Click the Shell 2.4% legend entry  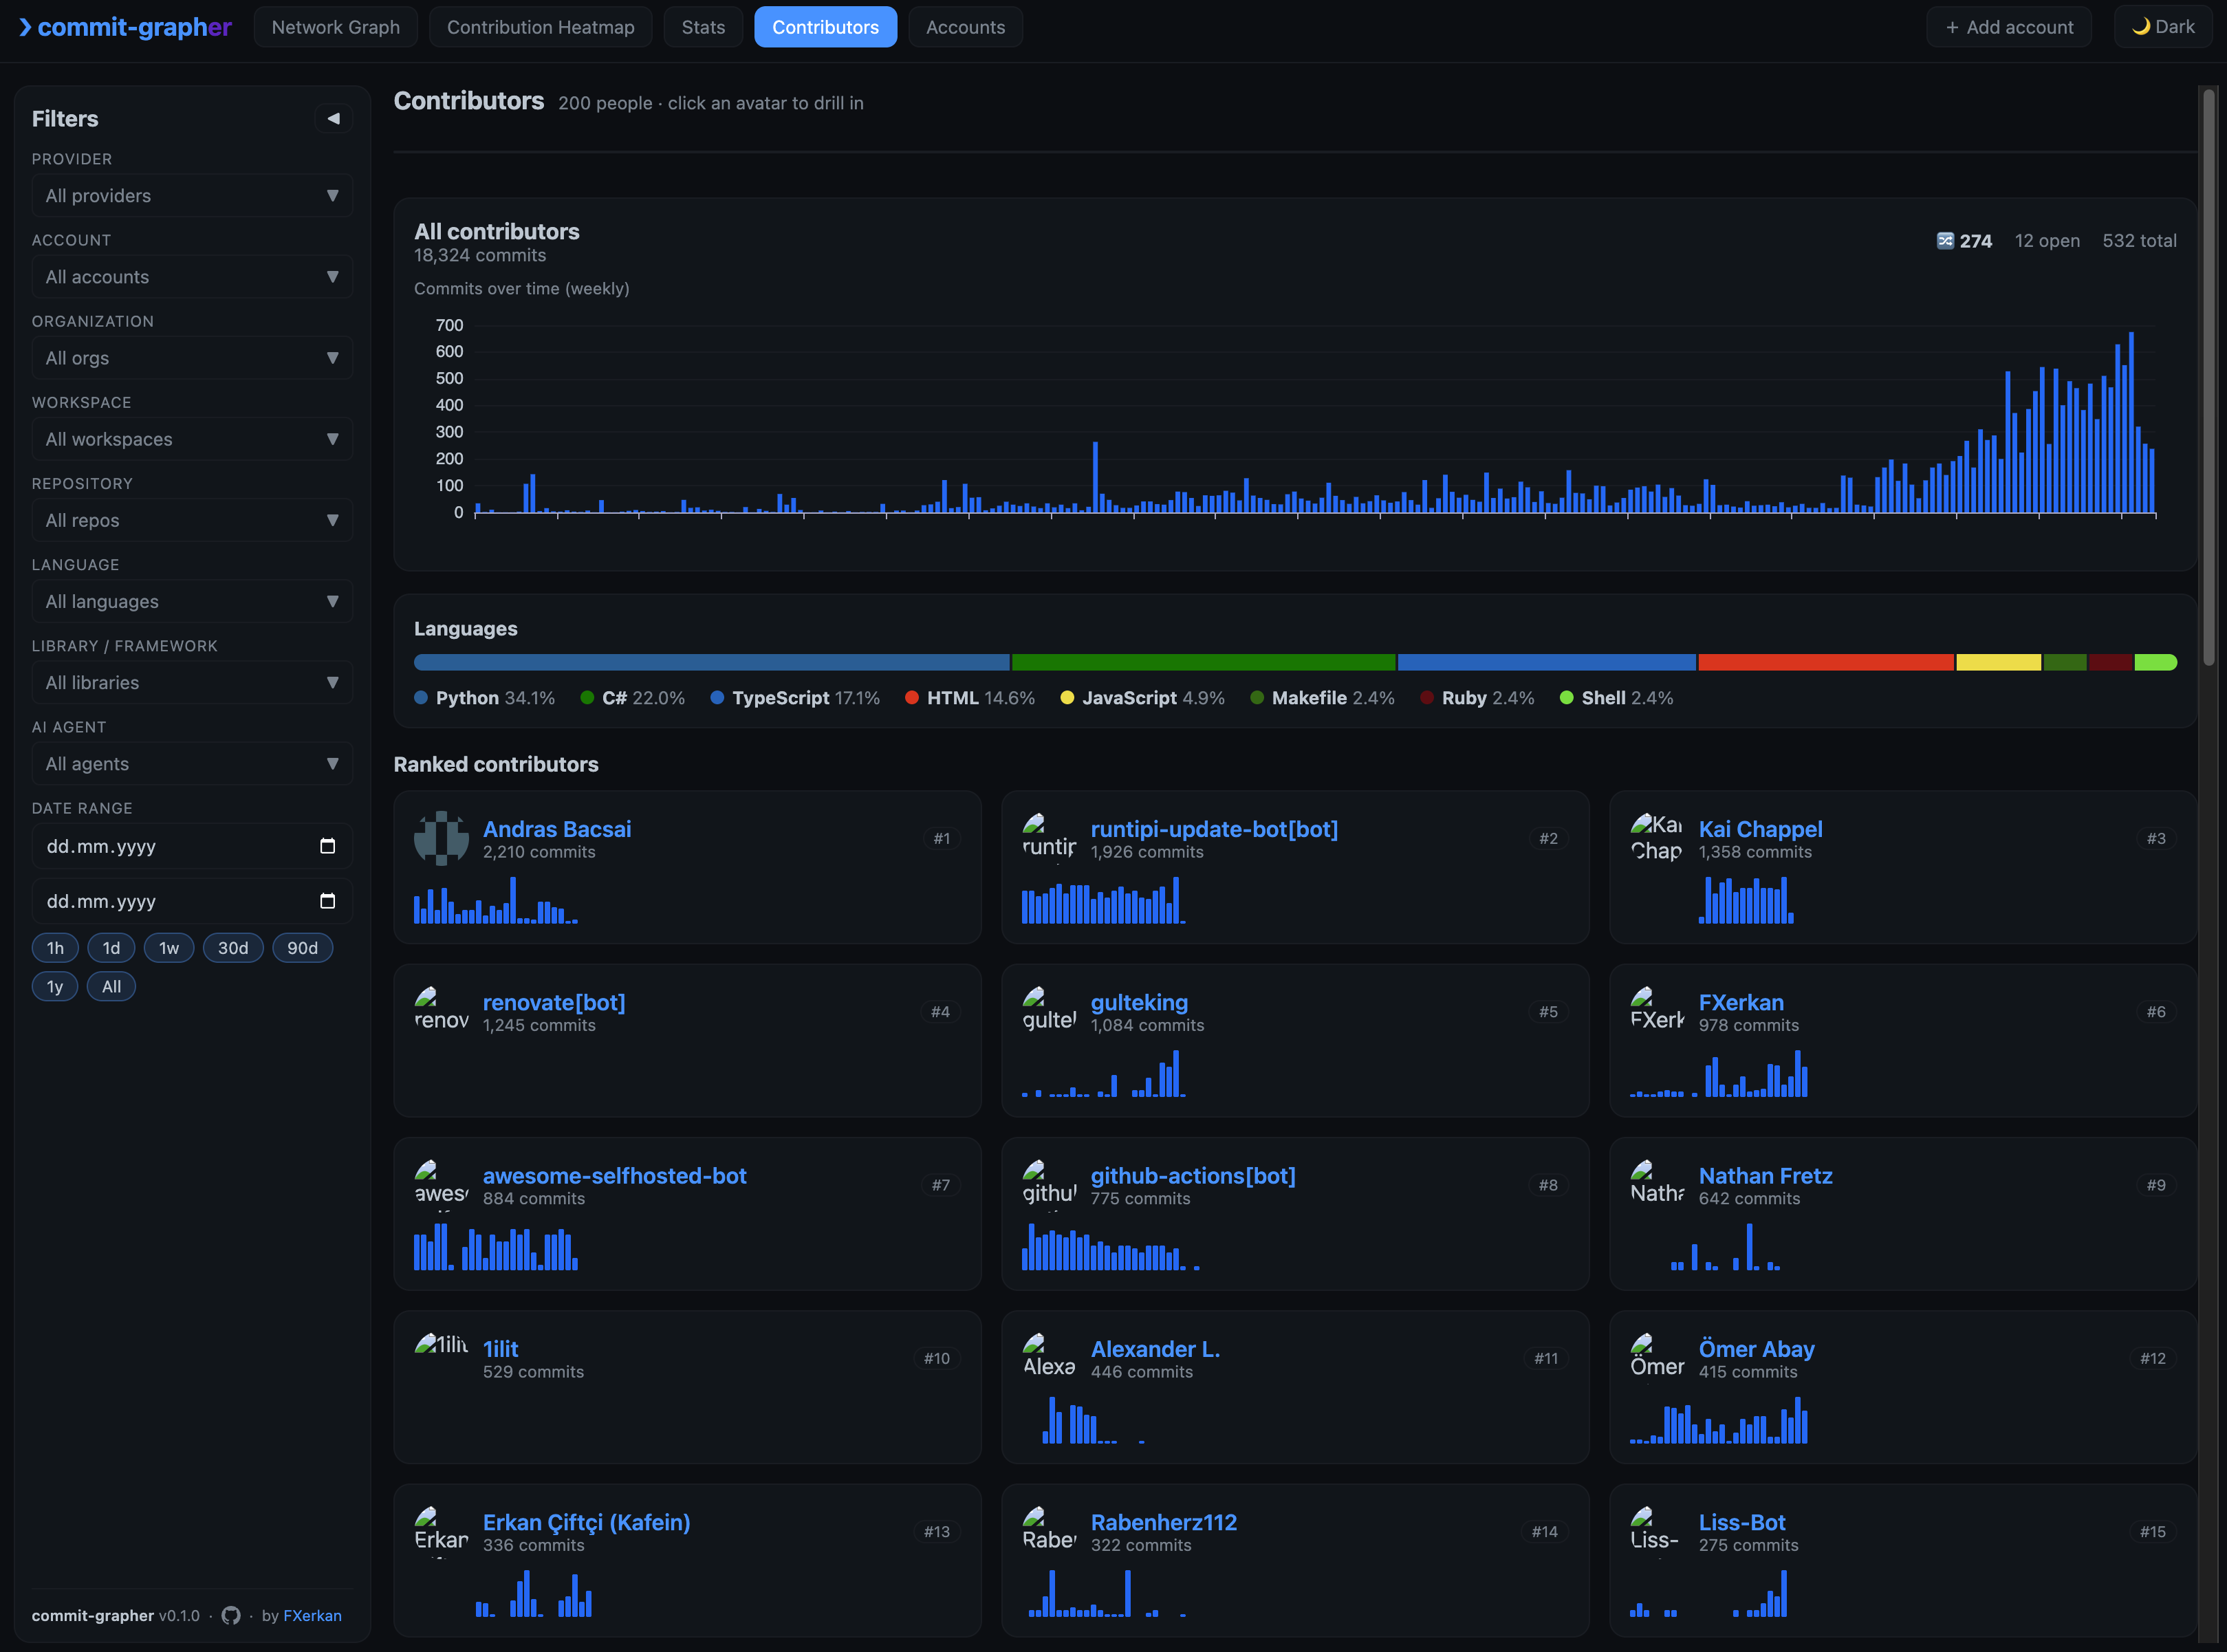pos(1616,698)
